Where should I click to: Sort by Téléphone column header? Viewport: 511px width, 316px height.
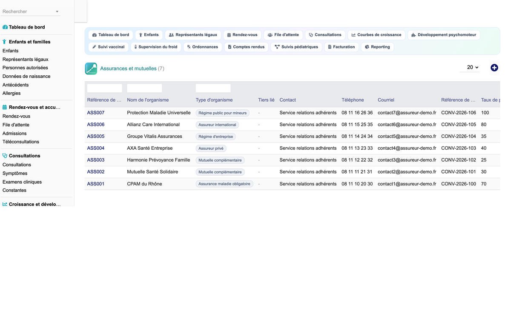(353, 100)
